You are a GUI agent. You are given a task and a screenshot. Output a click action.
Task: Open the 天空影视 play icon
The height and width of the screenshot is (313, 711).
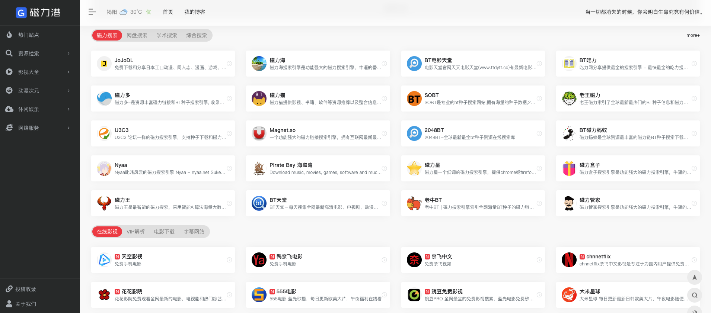[x=104, y=260]
